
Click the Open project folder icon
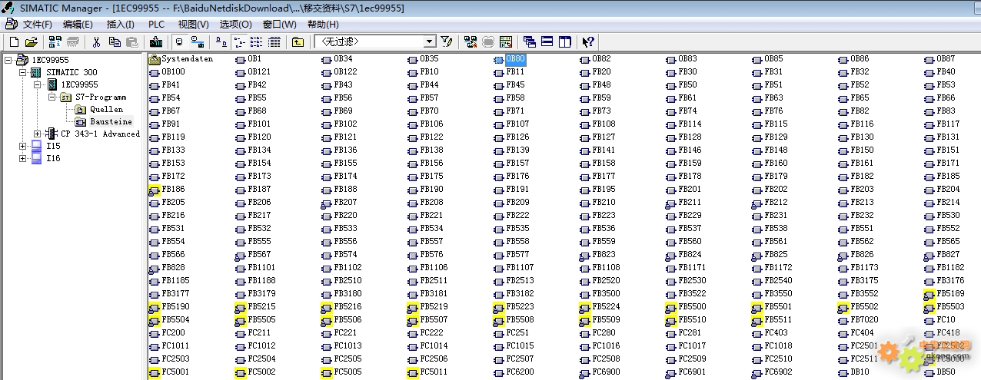tap(31, 41)
